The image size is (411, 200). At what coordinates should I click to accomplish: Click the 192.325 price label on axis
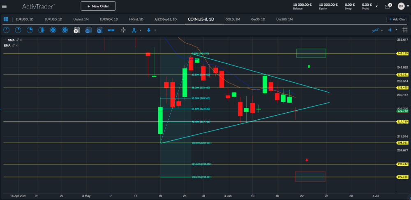pos(403,177)
